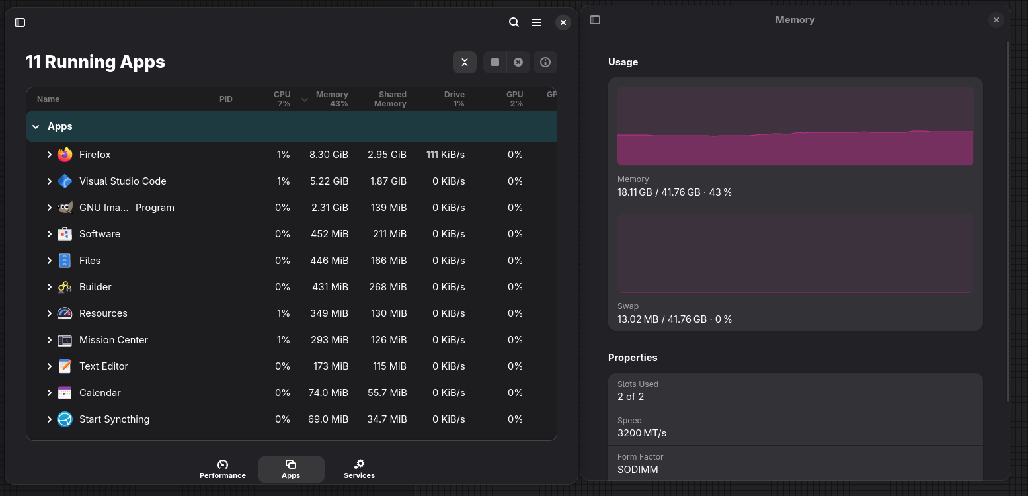Click the Text Editor app icon
Image resolution: width=1028 pixels, height=496 pixels.
[x=65, y=366]
